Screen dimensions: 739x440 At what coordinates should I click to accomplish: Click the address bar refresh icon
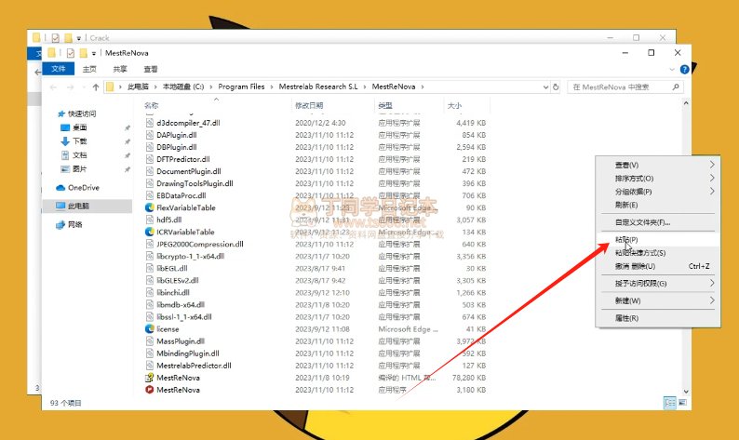555,87
